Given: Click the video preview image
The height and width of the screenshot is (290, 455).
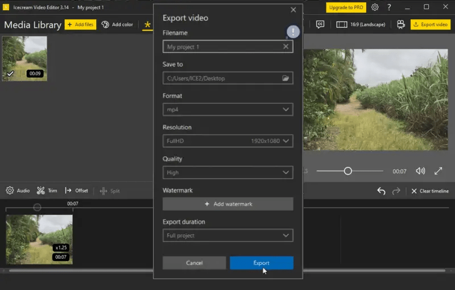Looking at the screenshot, I should [375, 99].
